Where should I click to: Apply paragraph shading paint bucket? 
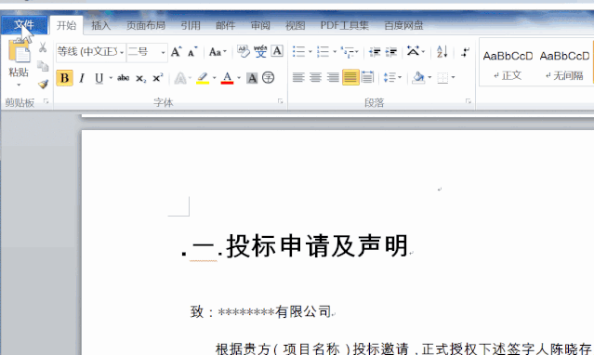[419, 78]
